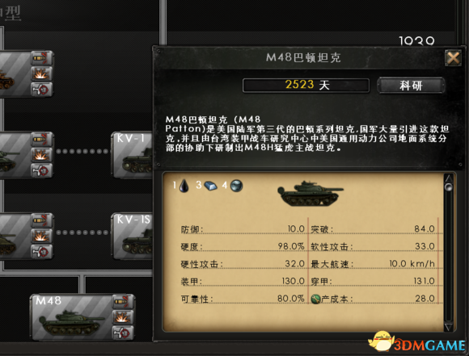The image size is (469, 356).
Task: Click the ammo shell icon on top-left card
Action: point(42,58)
